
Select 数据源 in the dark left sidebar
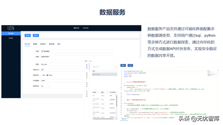(11, 38)
